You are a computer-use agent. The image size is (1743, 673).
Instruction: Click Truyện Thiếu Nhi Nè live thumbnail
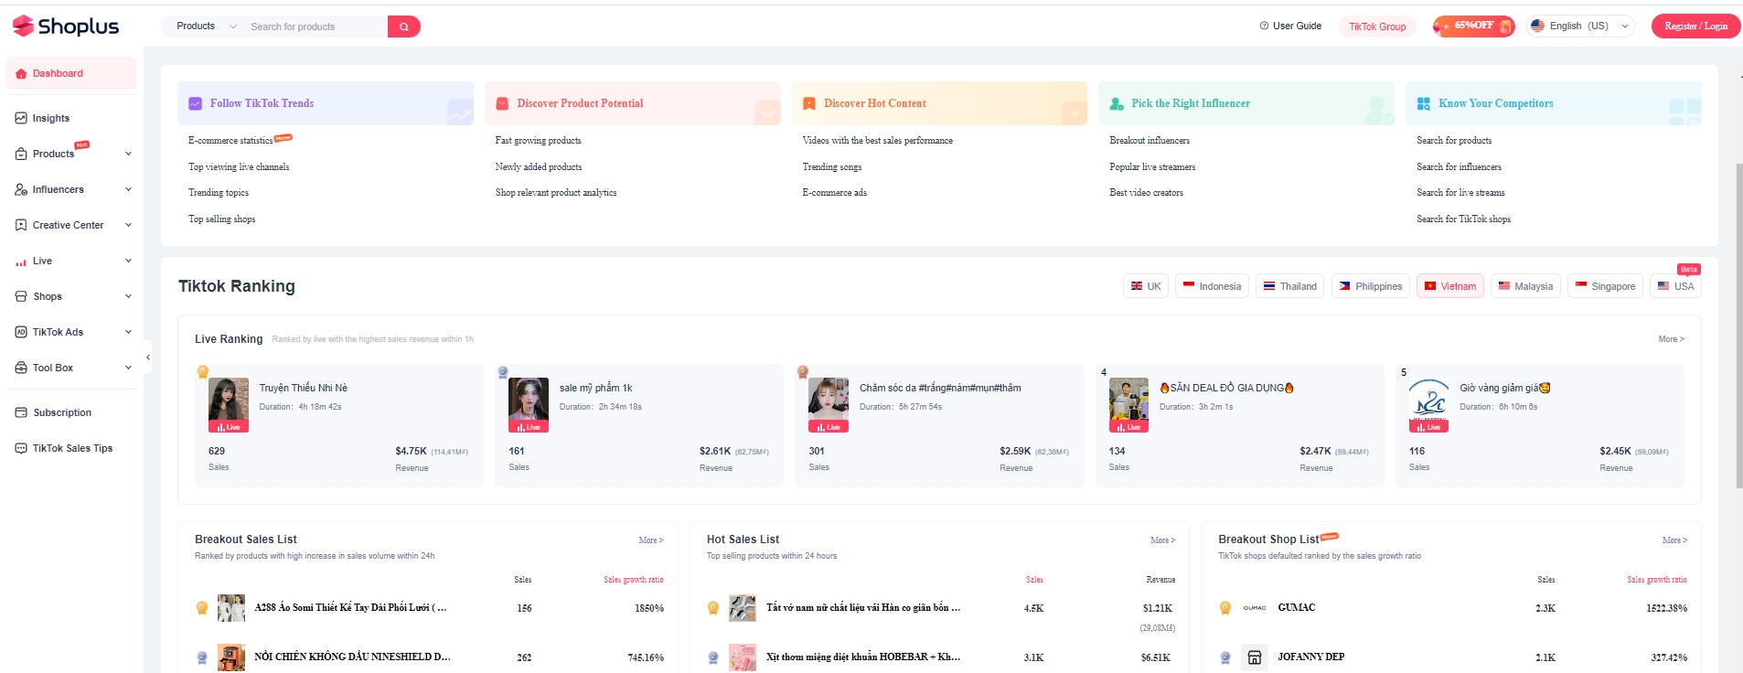[229, 405]
